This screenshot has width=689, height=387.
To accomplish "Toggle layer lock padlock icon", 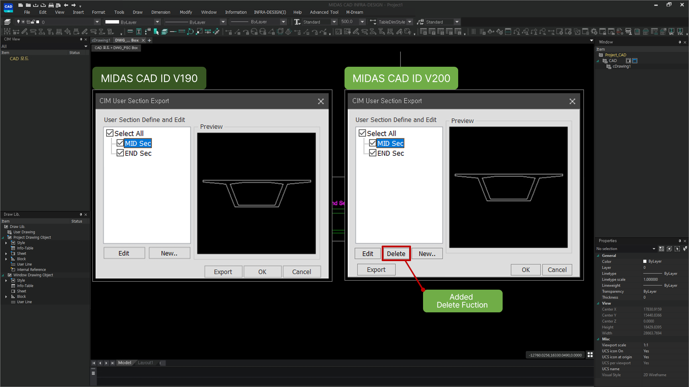I will click(33, 22).
